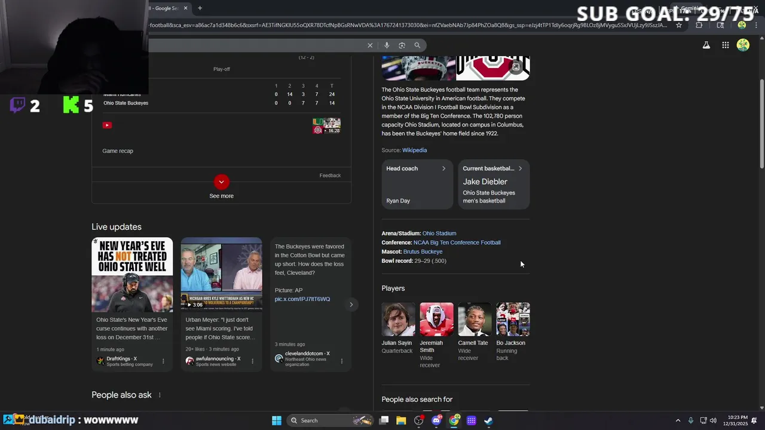Follow the Ohio Stadium link
This screenshot has width=765, height=430.
(439, 234)
